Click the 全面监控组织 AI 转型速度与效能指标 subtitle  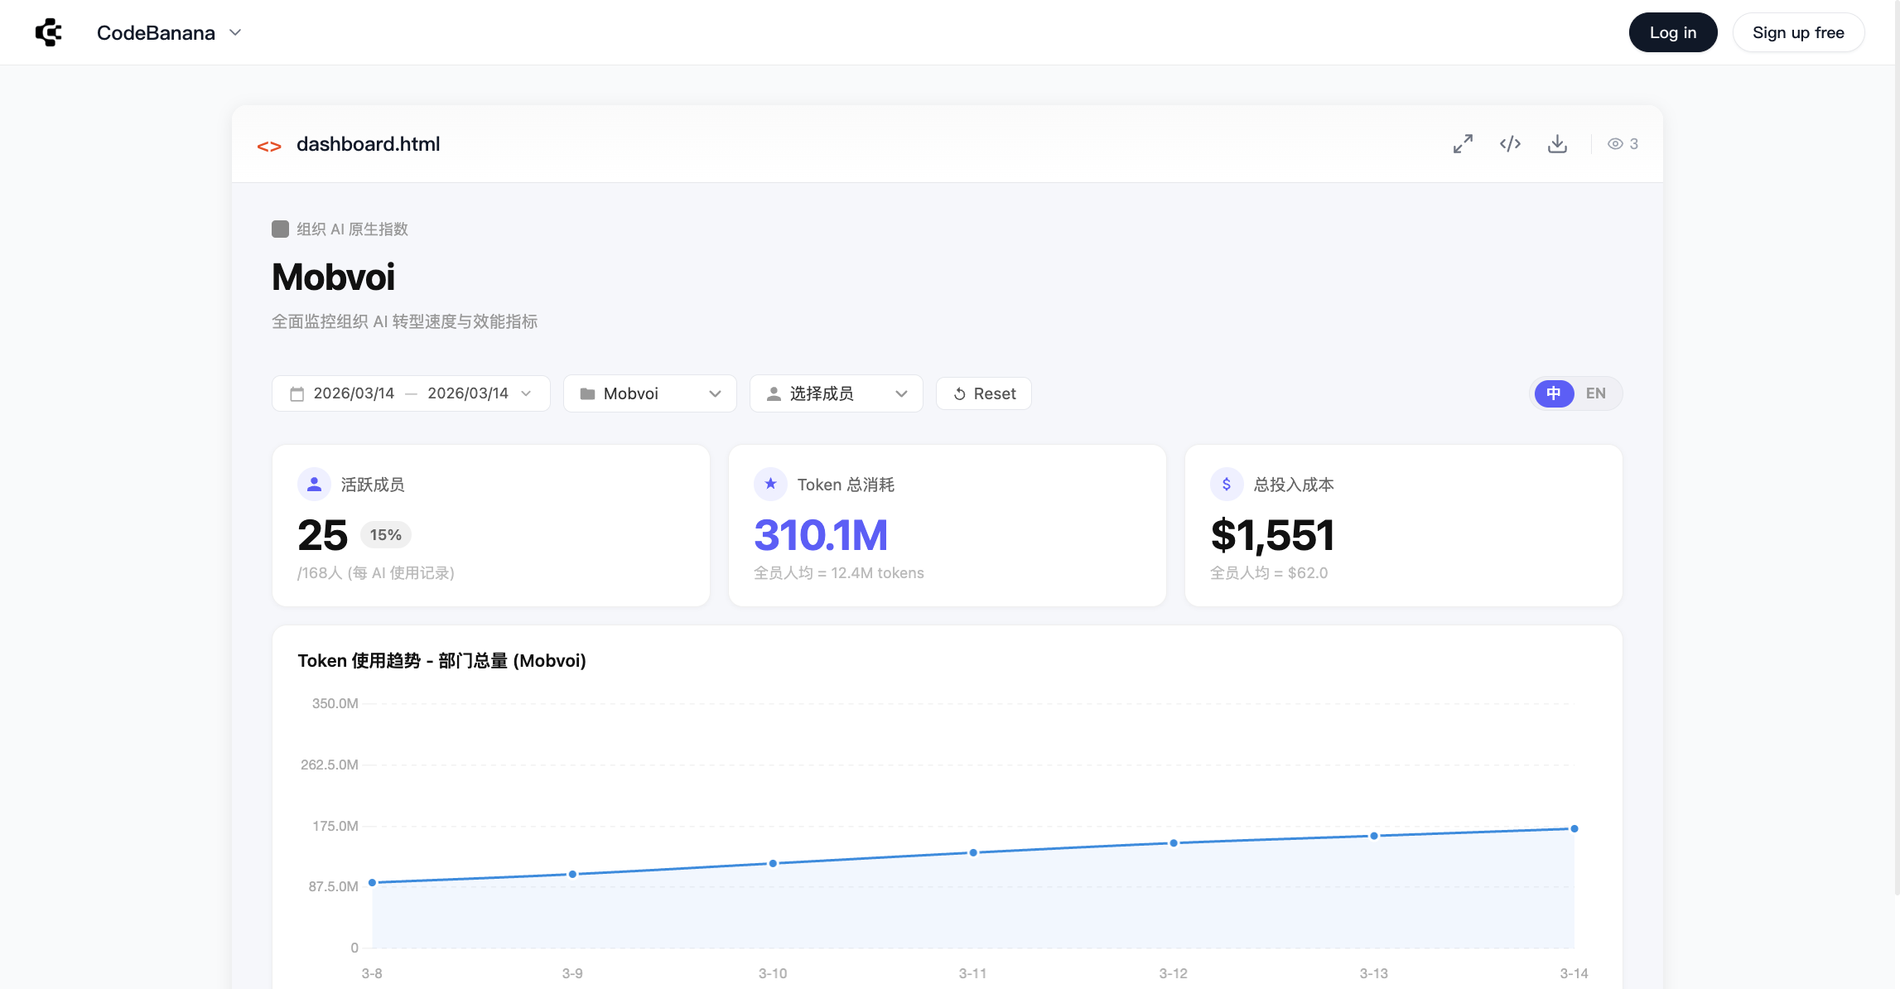(x=405, y=321)
